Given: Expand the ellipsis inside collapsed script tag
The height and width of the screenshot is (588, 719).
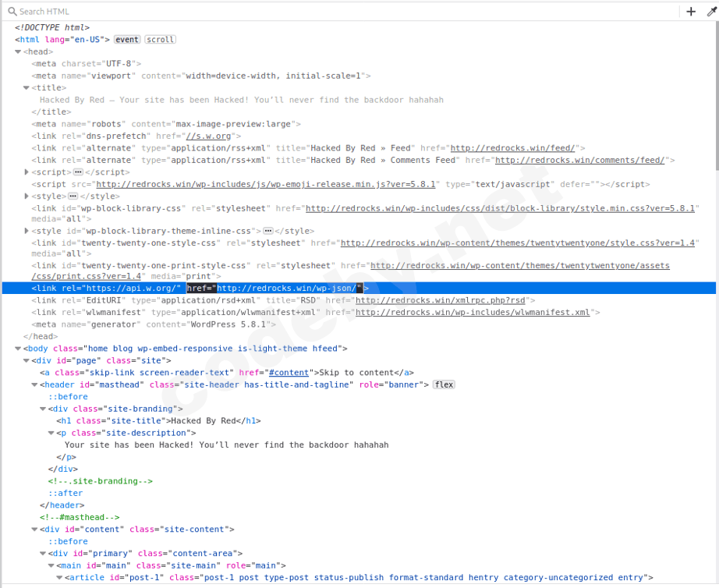Looking at the screenshot, I should pyautogui.click(x=78, y=172).
